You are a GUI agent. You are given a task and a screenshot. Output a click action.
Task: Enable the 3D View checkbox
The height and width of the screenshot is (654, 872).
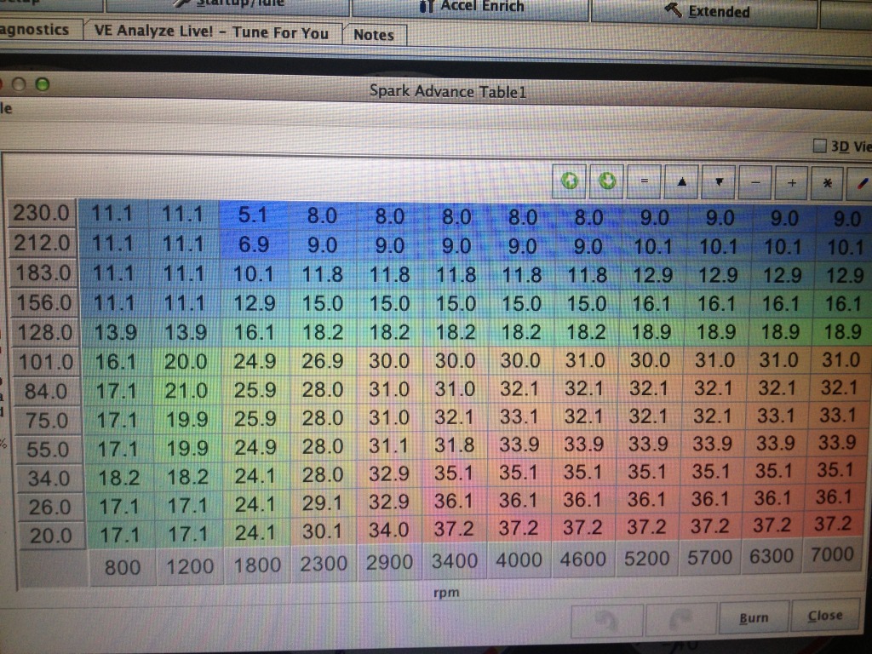tap(819, 146)
